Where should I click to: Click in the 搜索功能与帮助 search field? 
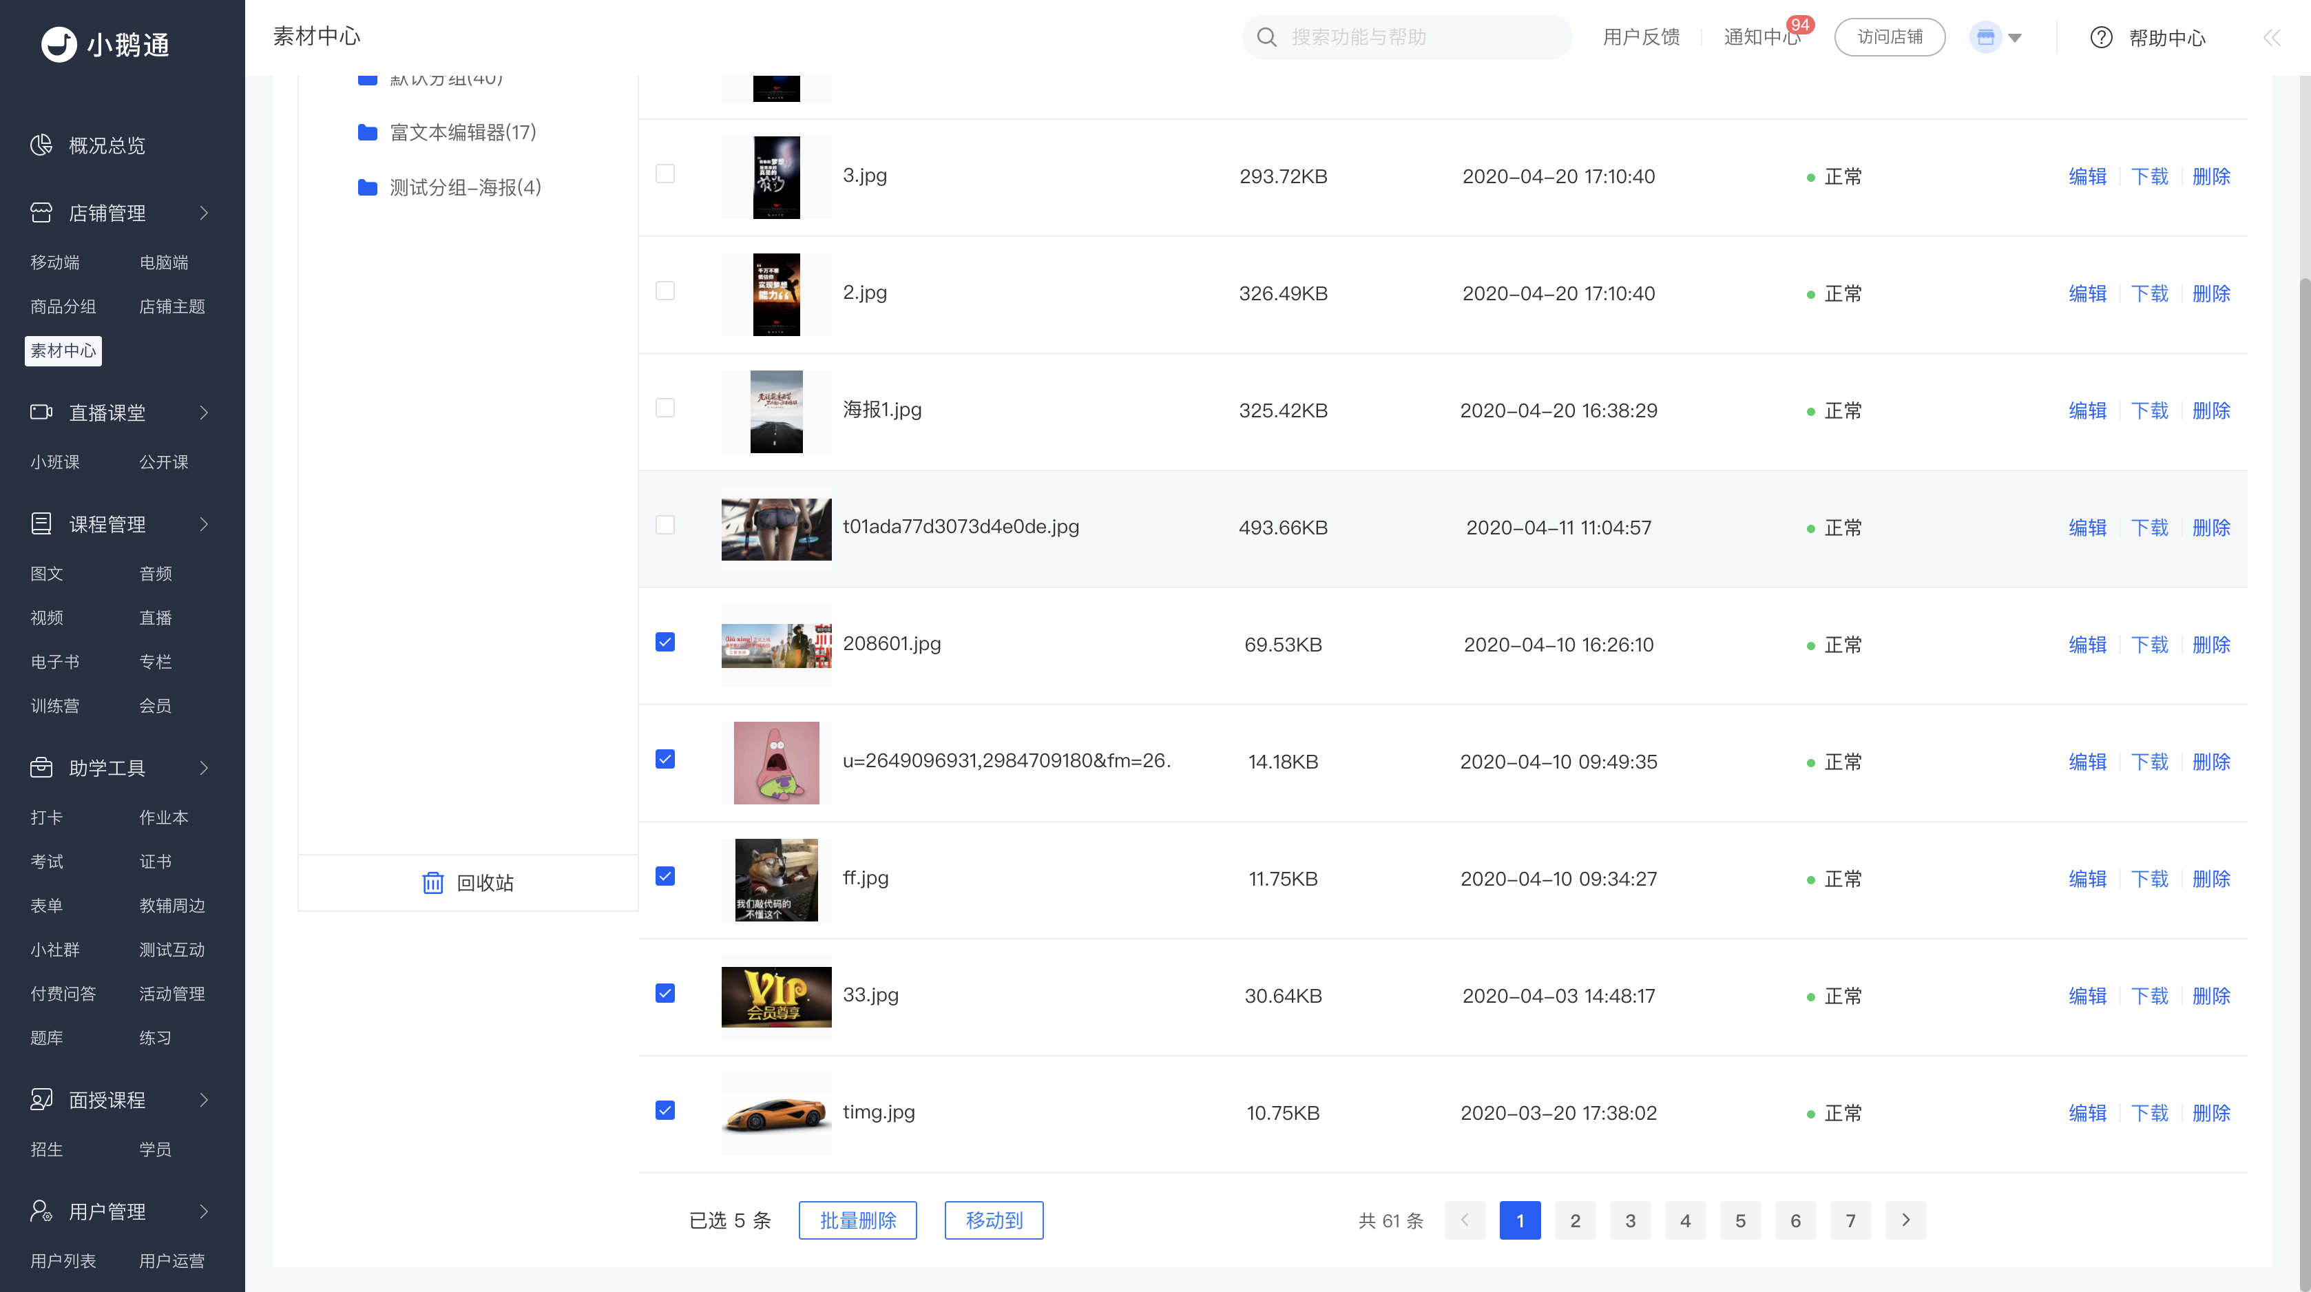point(1407,37)
